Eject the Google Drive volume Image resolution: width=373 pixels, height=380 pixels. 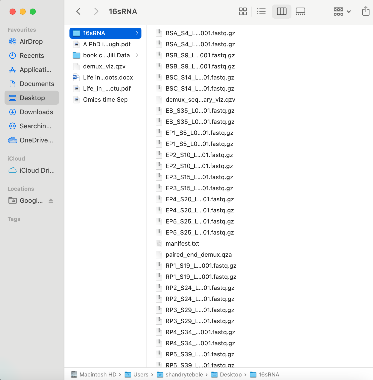(51, 201)
